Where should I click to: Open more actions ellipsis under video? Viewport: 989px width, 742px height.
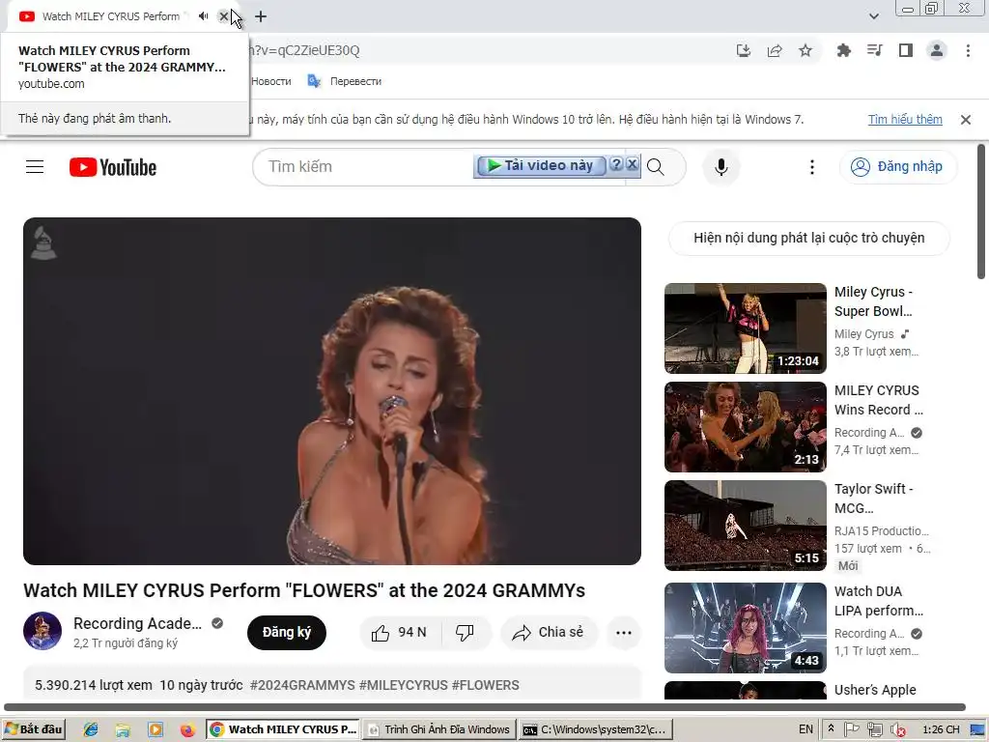point(624,632)
